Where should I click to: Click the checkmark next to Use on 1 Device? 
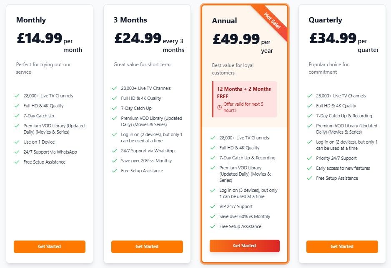[x=17, y=141]
